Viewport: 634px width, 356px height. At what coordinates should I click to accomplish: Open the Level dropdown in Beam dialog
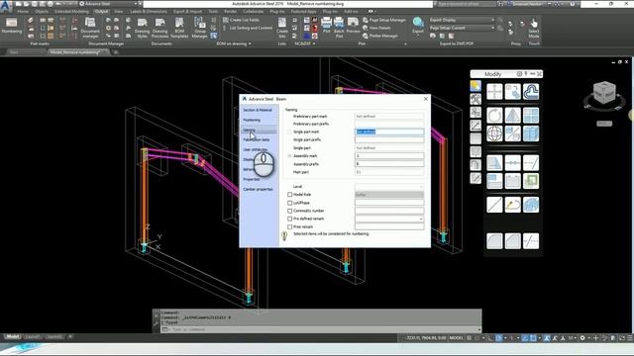389,187
